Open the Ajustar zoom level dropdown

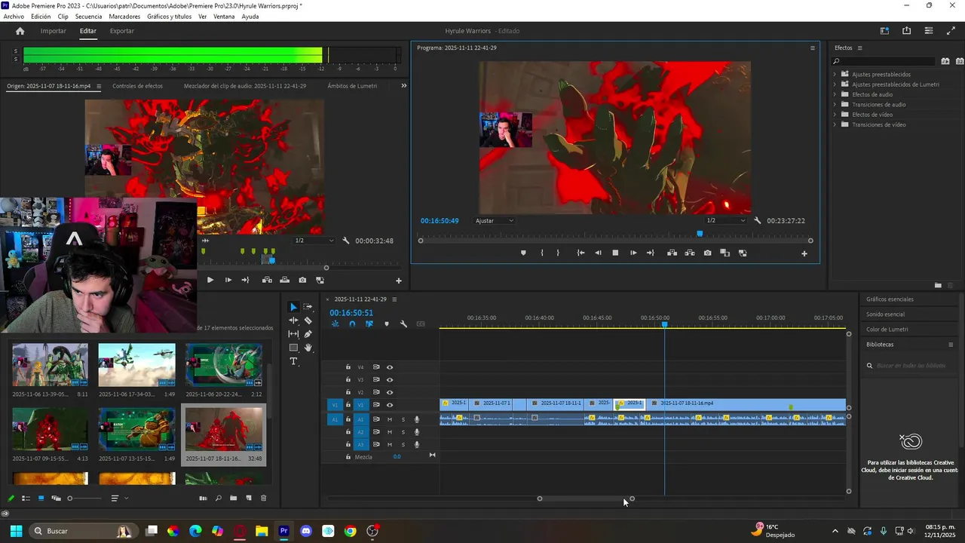495,221
